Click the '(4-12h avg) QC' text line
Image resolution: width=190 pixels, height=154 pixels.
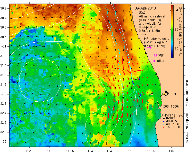[155, 42]
